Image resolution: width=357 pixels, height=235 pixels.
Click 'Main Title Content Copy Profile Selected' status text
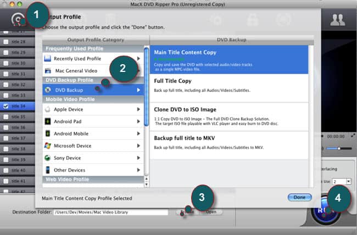point(87,198)
